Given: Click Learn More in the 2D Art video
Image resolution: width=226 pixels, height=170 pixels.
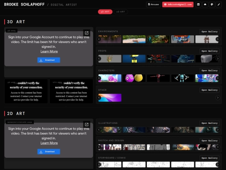Looking at the screenshot, I should [x=49, y=143].
